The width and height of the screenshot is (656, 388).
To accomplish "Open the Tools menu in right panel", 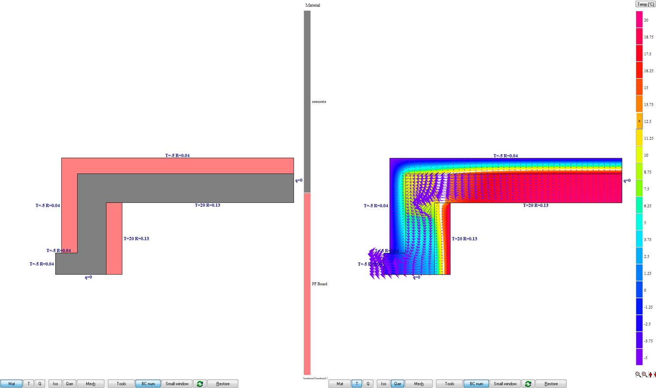I will click(450, 384).
